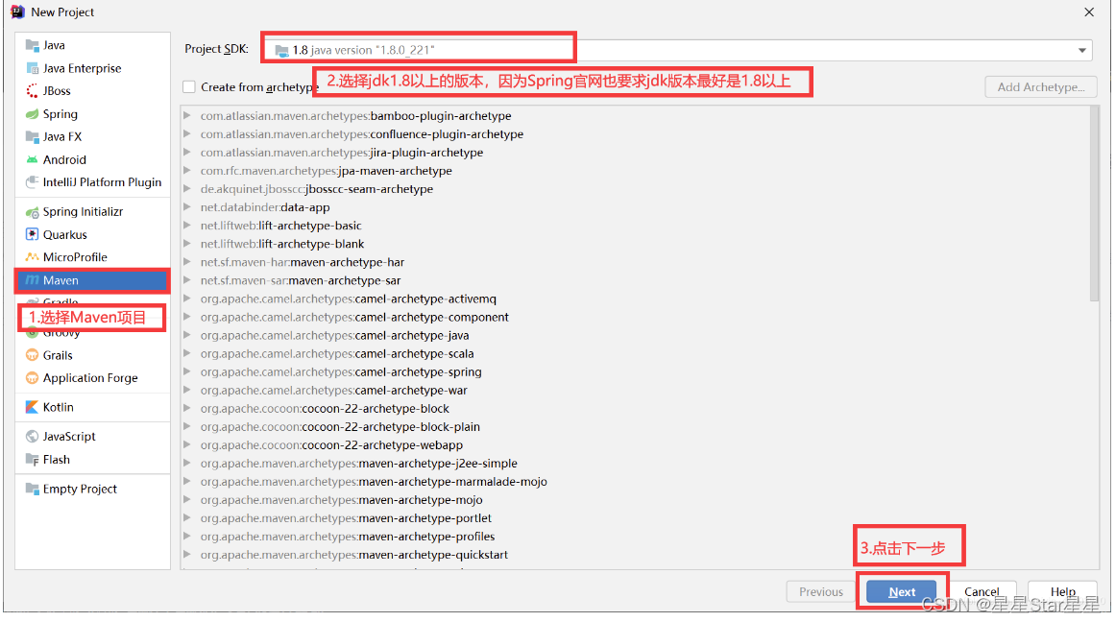The height and width of the screenshot is (622, 1116).
Task: Select lift-archetype-blank row
Action: (634, 244)
